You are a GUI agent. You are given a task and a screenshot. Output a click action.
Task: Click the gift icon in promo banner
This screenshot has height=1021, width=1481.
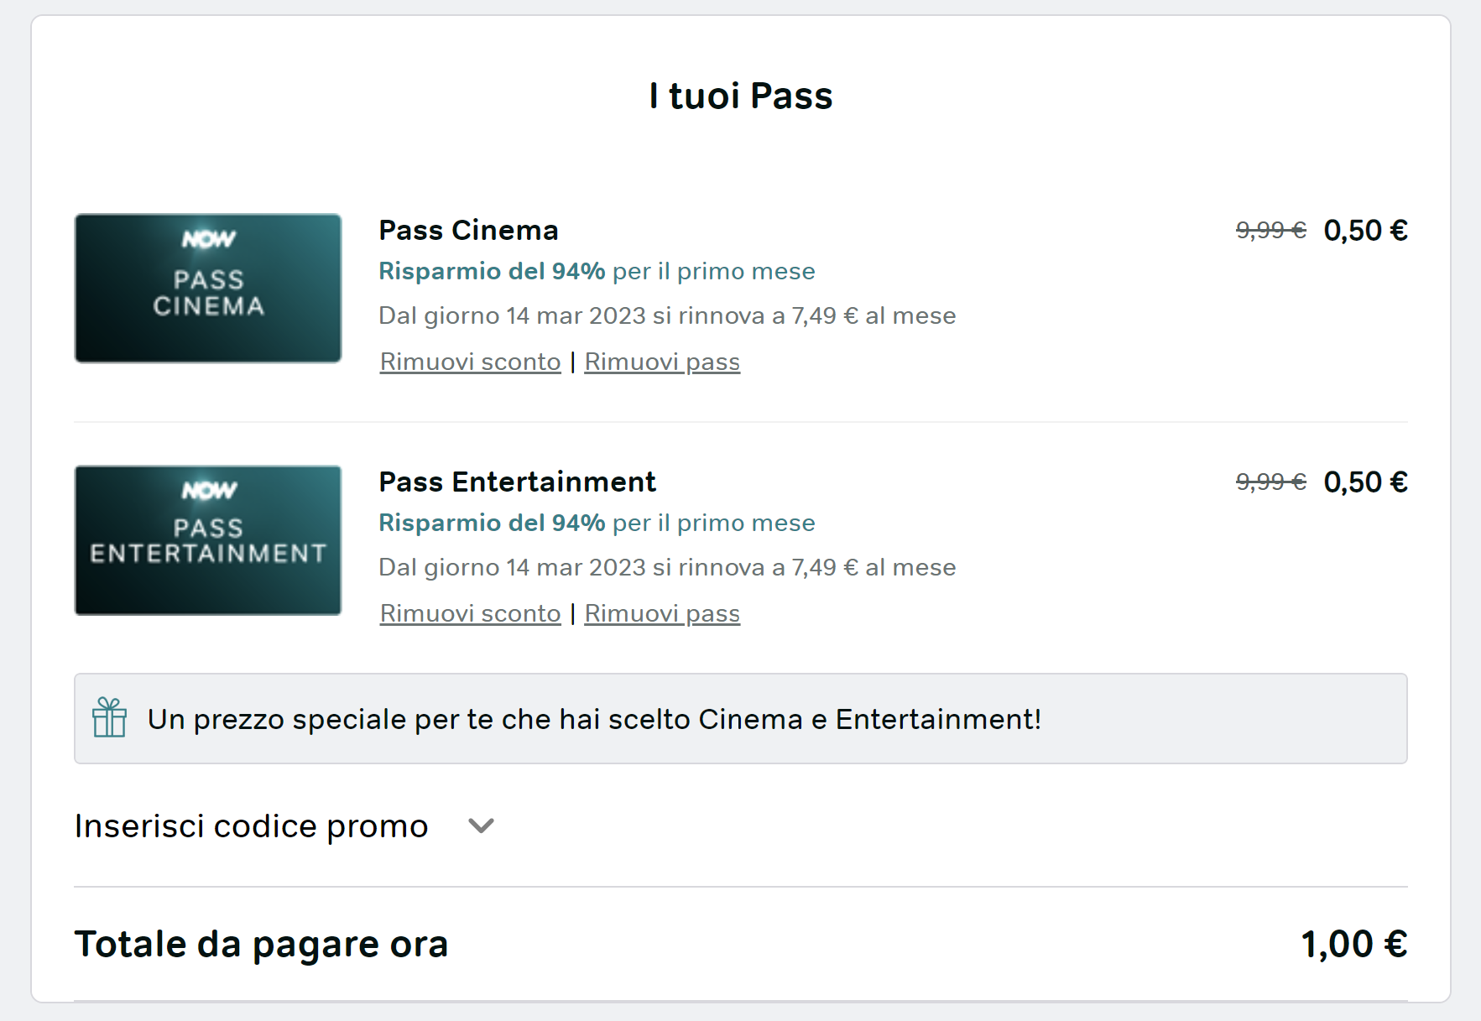109,718
